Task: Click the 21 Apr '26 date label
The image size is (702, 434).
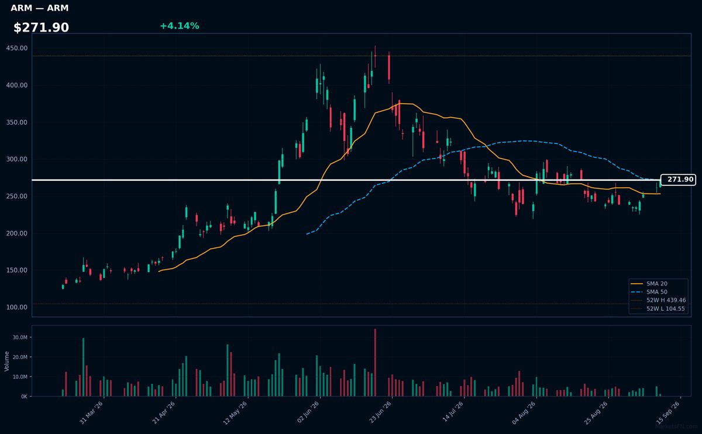Action: 163,412
